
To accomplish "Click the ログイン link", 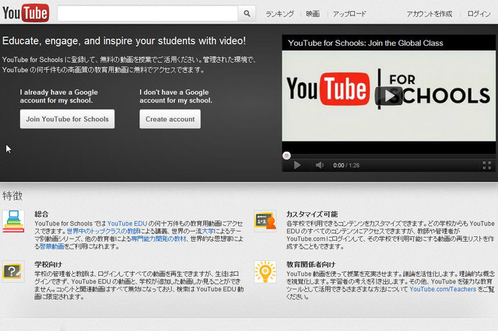I will [x=479, y=14].
